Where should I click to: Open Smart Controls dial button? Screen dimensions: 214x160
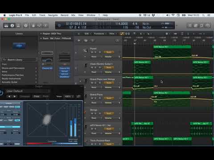click(33, 26)
